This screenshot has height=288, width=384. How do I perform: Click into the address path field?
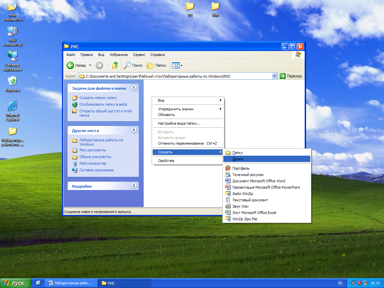(x=175, y=76)
